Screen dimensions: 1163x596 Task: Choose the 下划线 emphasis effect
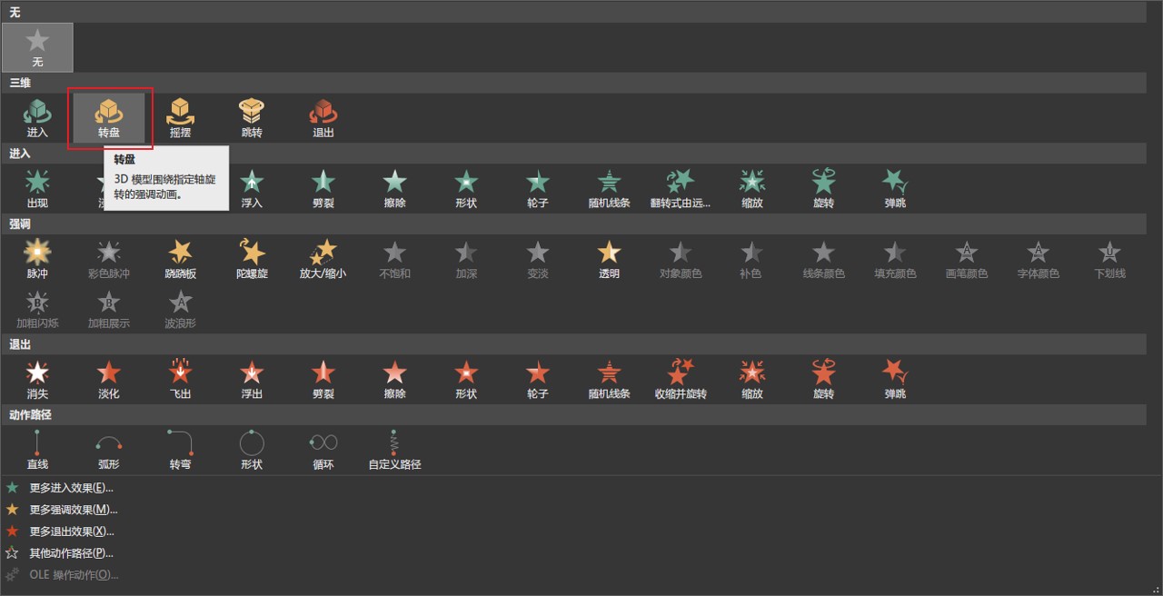click(x=1109, y=258)
